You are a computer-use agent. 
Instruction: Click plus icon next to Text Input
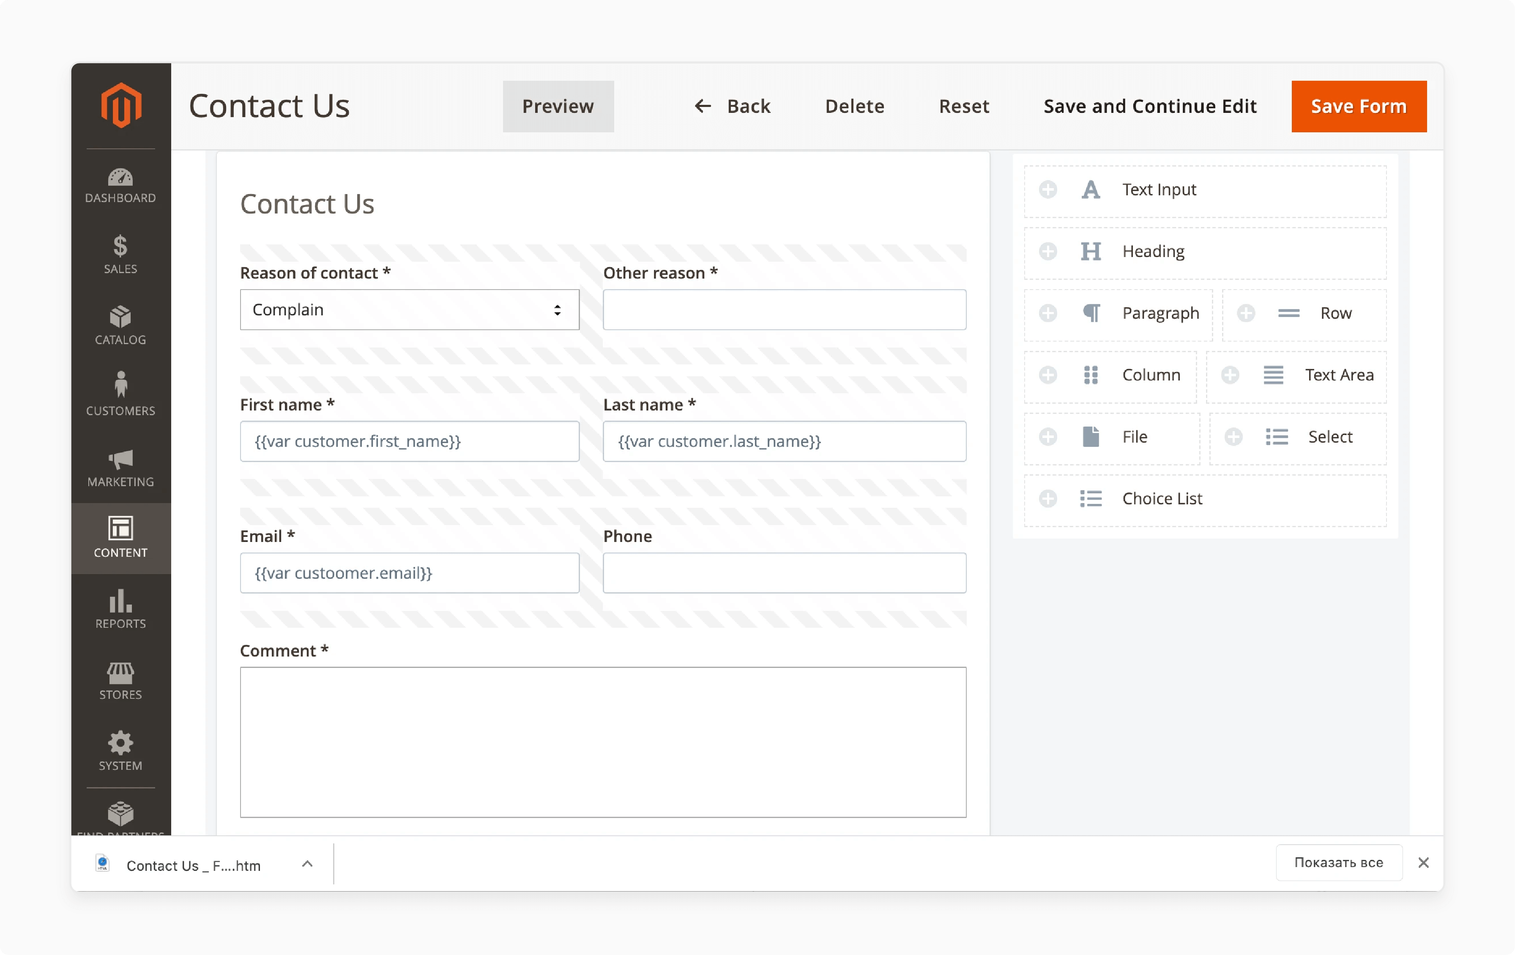1047,189
